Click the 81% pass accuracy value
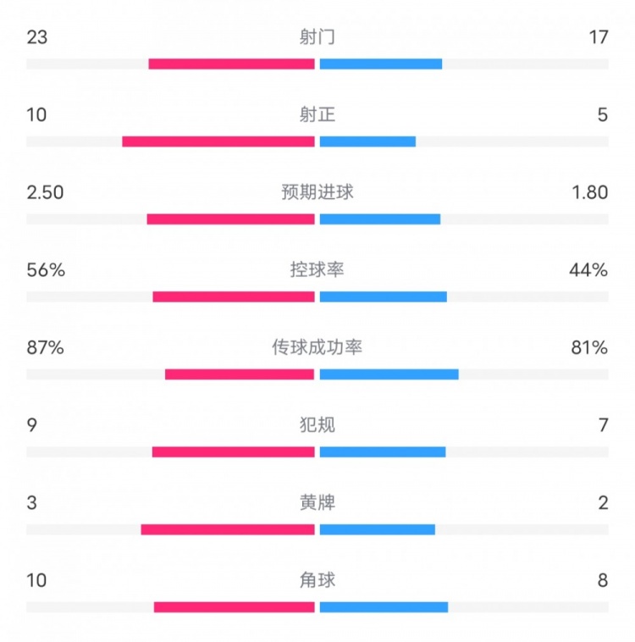The height and width of the screenshot is (642, 635). [x=589, y=347]
